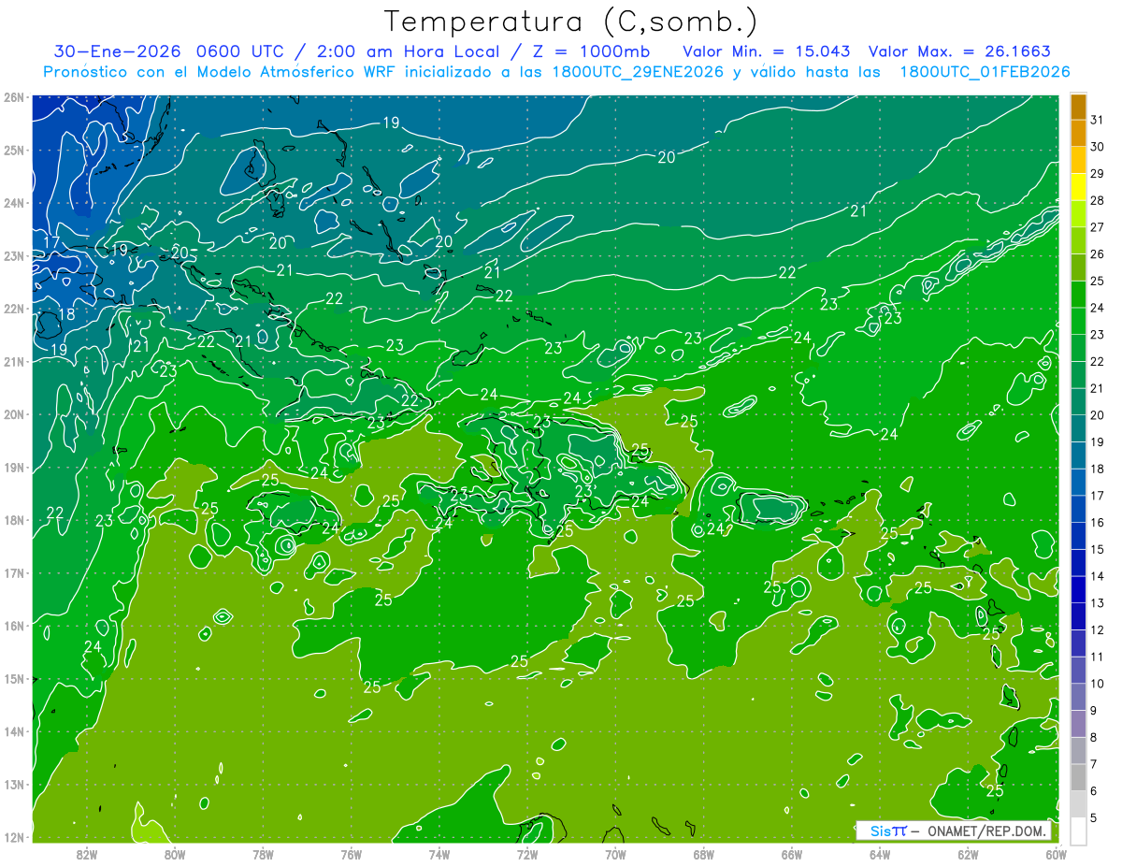This screenshot has height=867, width=1122.
Task: Click the legend swatch between 11 and 12
Action: (x=1078, y=643)
